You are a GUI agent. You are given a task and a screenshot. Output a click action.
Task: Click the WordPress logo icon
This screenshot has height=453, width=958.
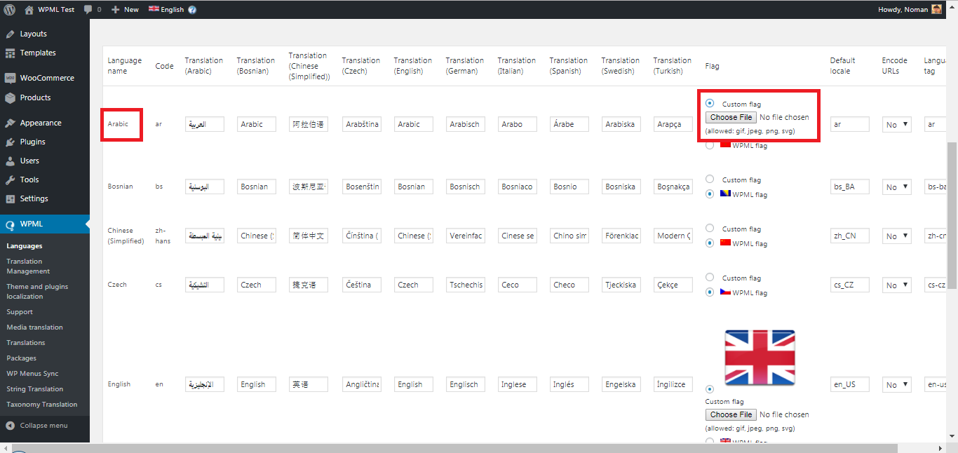click(10, 10)
